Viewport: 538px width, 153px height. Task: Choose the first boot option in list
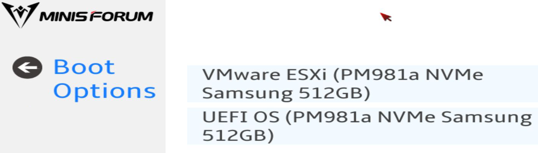(362, 84)
